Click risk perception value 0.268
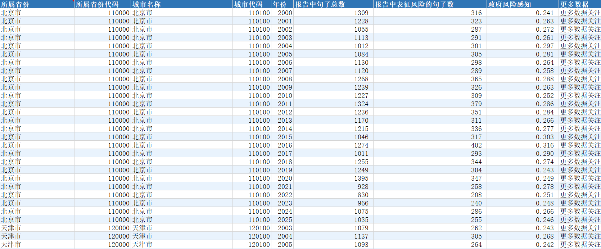Image resolution: width=601 pixels, height=249 pixels. 545,236
